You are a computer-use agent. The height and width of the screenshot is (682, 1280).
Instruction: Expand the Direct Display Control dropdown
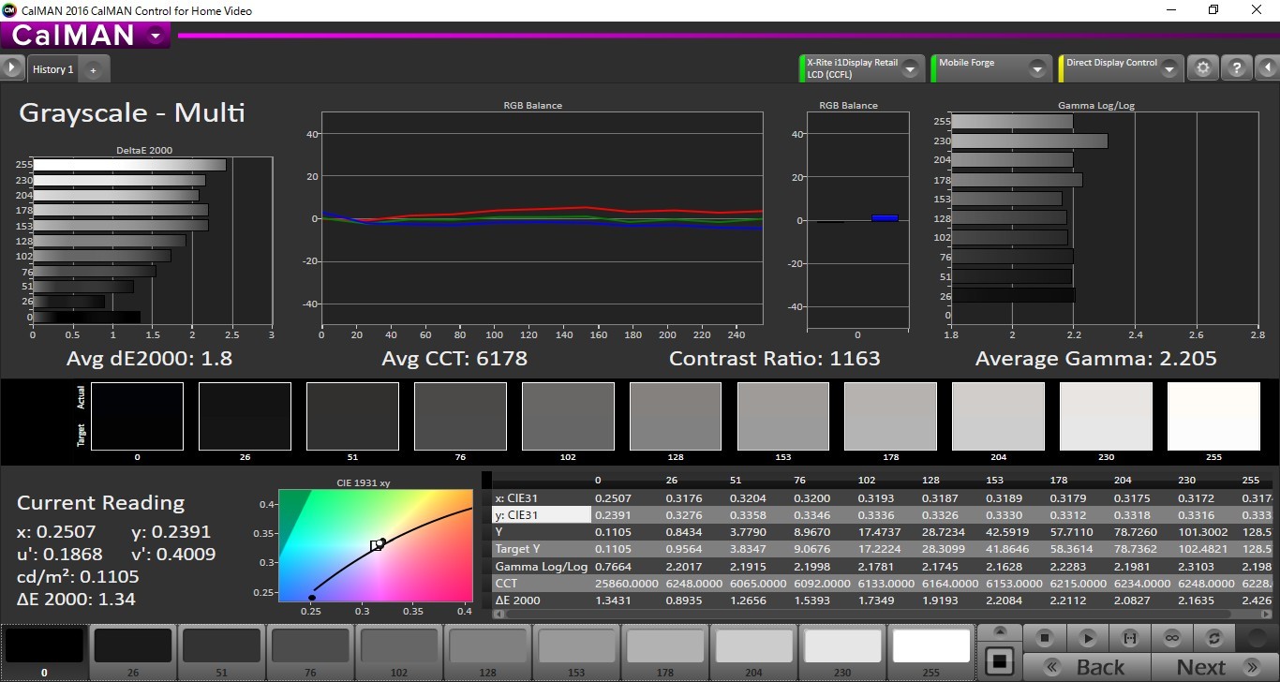click(x=1170, y=68)
